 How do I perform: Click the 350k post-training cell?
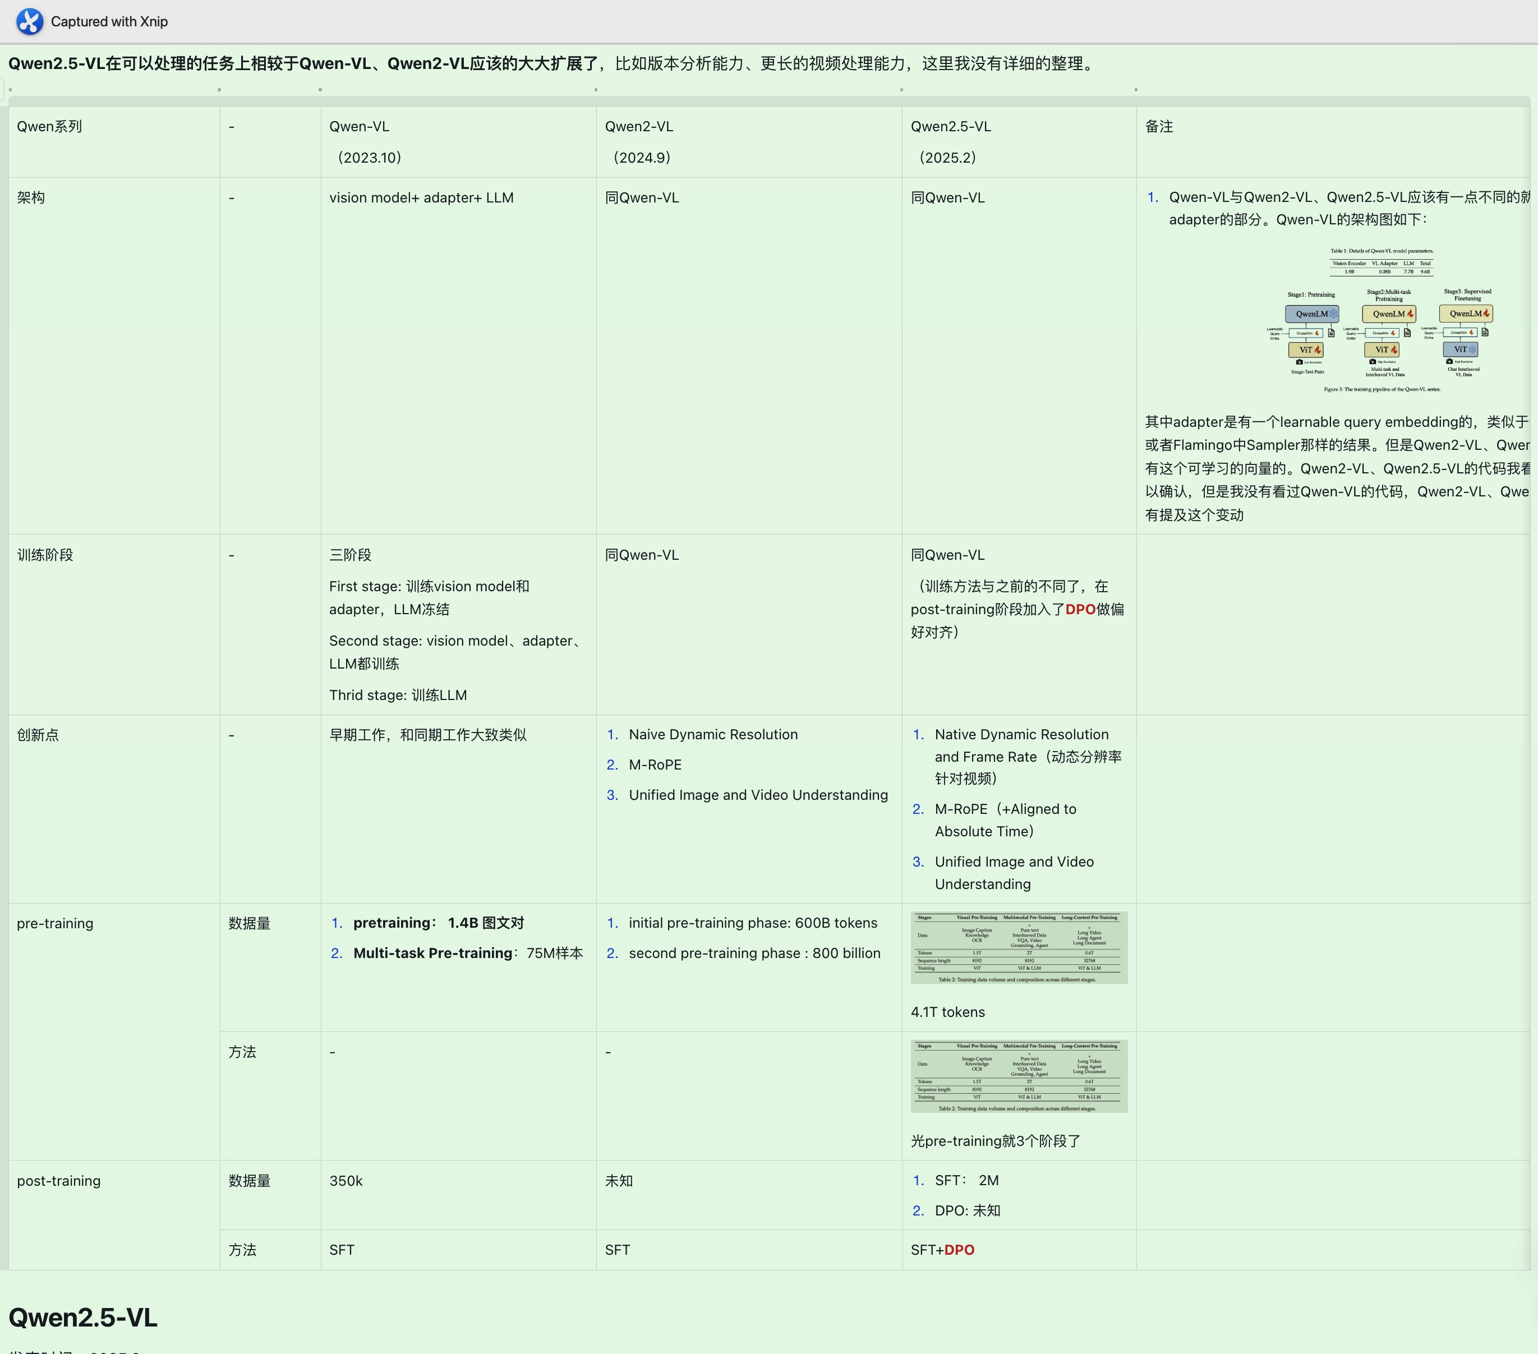coord(346,1180)
